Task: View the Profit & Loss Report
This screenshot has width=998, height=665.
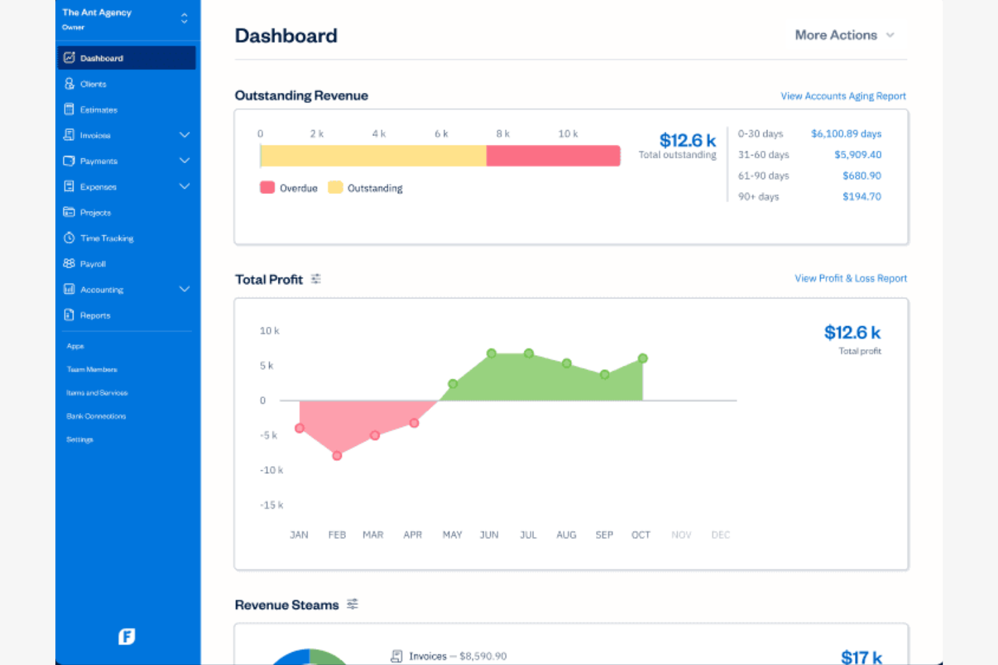Action: tap(851, 278)
